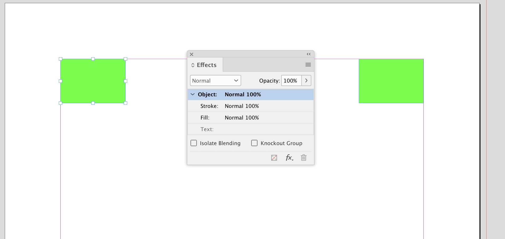Open the blend mode dropdown showing Normal

tap(215, 80)
